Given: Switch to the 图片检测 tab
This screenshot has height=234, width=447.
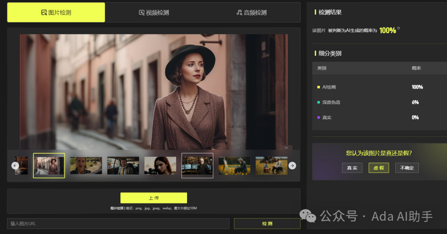Looking at the screenshot, I should [x=56, y=12].
